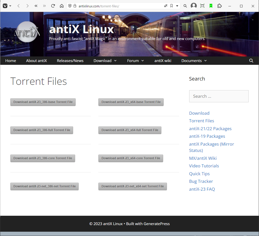Download antiX-23_386-base torrent file

pyautogui.click(x=43, y=102)
